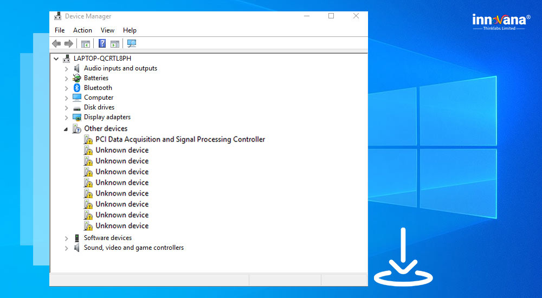Open the File menu
Image resolution: width=542 pixels, height=298 pixels.
60,30
